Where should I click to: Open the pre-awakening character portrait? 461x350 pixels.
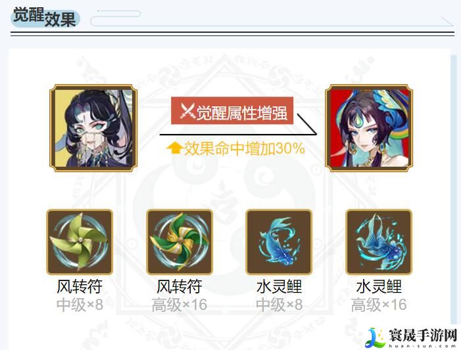93,128
